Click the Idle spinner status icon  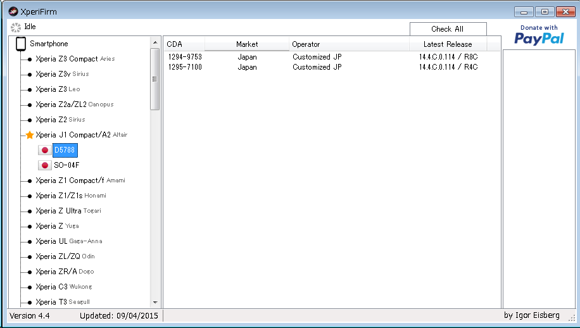pyautogui.click(x=16, y=27)
